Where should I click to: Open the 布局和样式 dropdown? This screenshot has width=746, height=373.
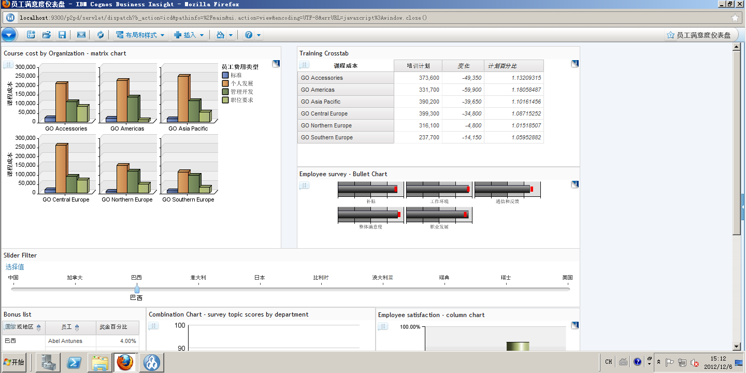click(140, 35)
